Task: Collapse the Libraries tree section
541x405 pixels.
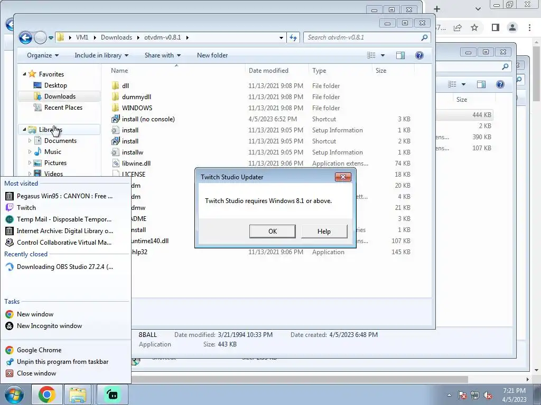Action: coord(24,130)
